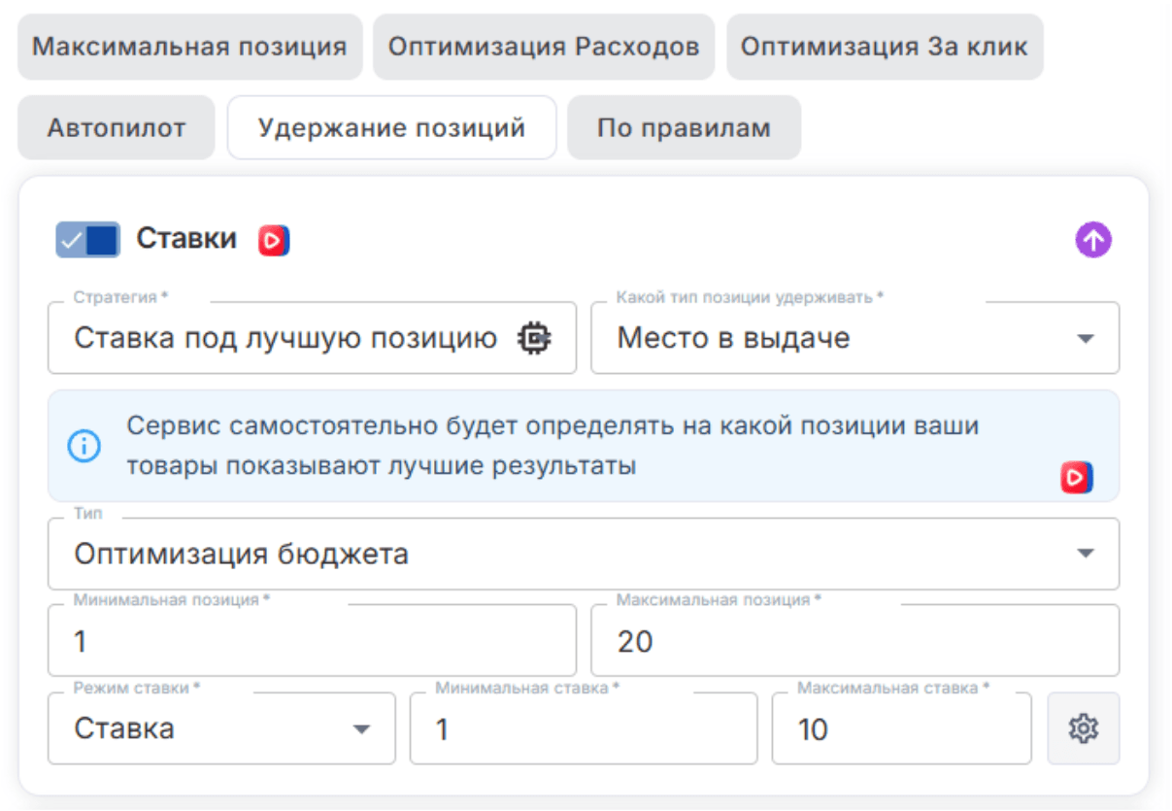Select the Удержание позиций tab
The image size is (1172, 811).
point(391,127)
